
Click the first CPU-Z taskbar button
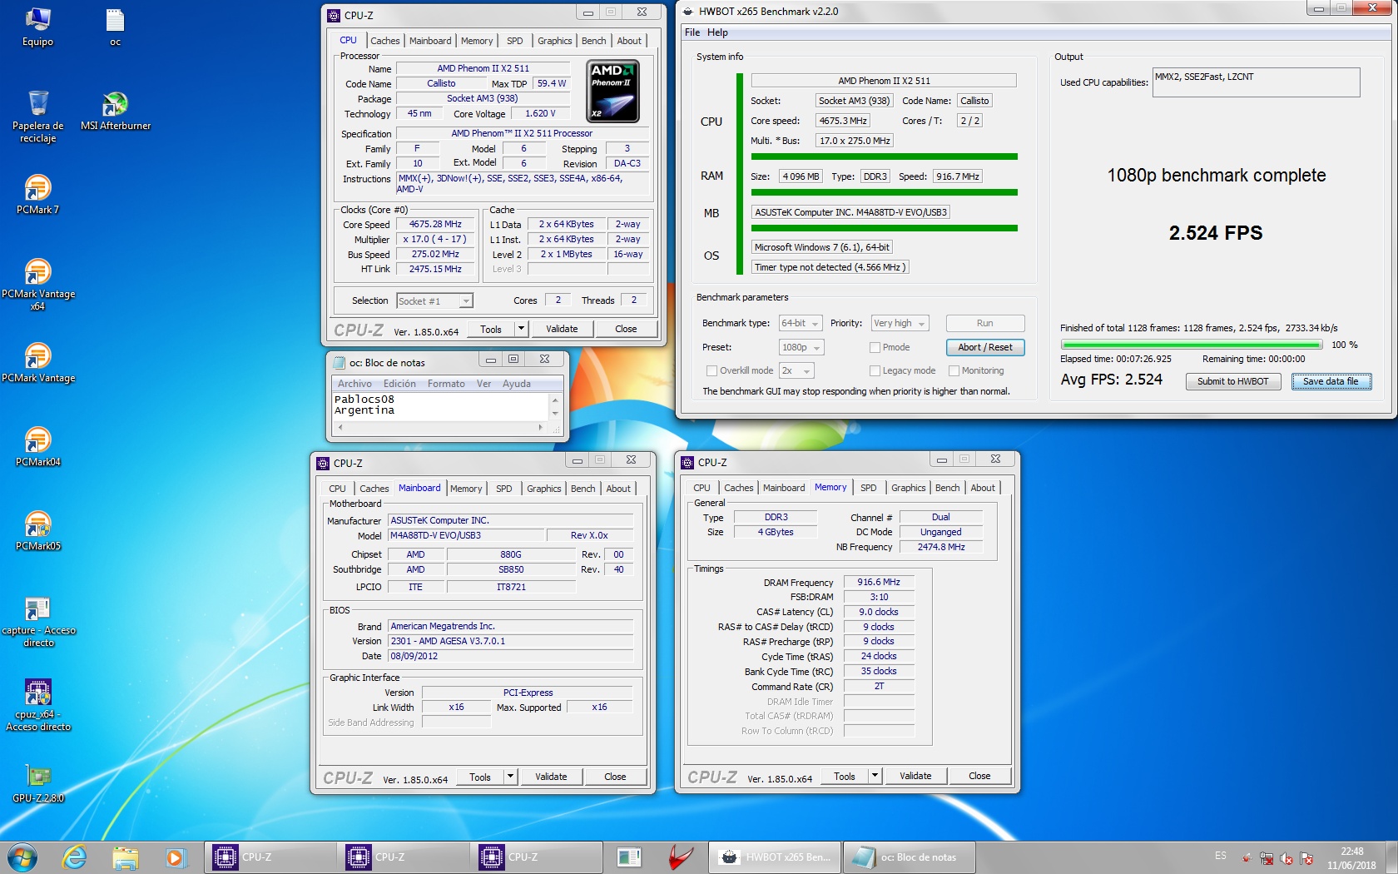270,857
